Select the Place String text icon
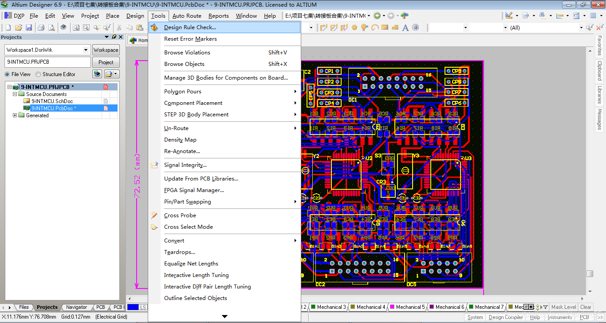The width and height of the screenshot is (606, 323). 405,27
